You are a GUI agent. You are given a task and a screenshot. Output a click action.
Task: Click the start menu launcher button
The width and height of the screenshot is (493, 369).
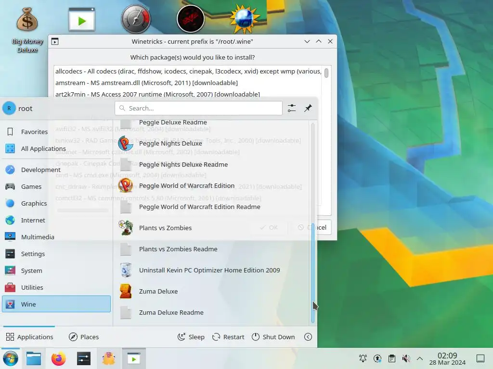click(x=11, y=358)
